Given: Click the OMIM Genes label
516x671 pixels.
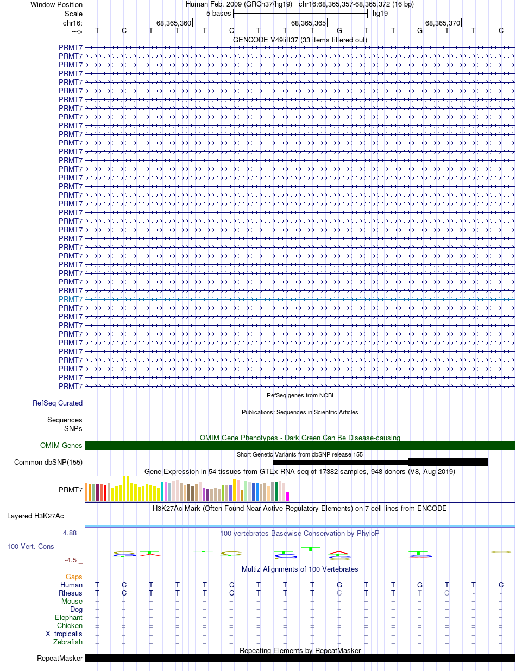Looking at the screenshot, I should 61,446.
